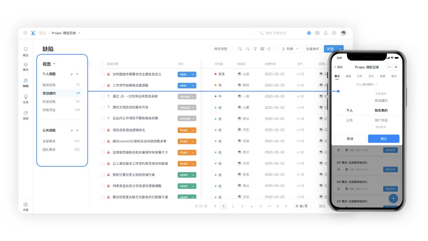Open the help question-mark icon
428x241 pixels.
point(334,33)
